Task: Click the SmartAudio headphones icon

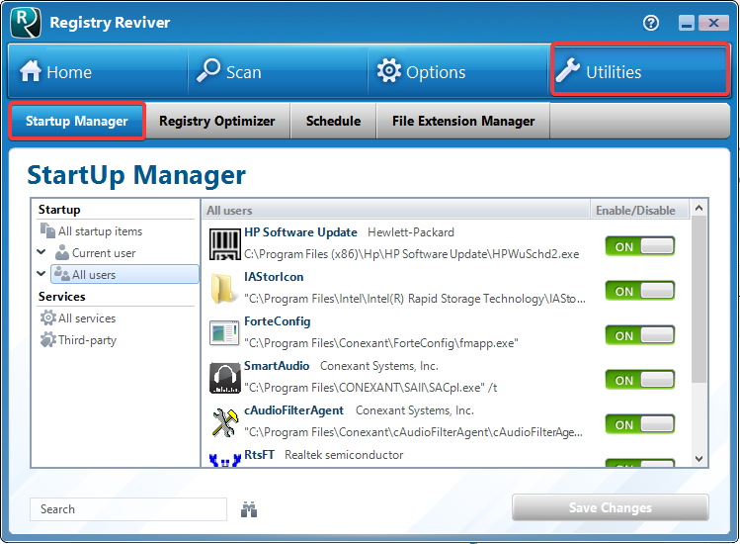Action: click(x=224, y=378)
